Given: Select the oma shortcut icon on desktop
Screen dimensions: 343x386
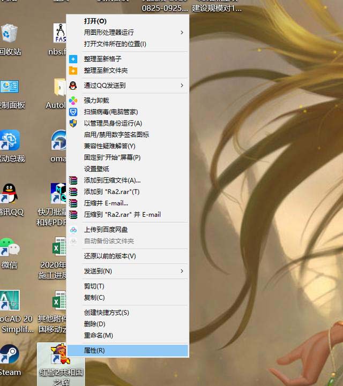Looking at the screenshot, I should (59, 140).
